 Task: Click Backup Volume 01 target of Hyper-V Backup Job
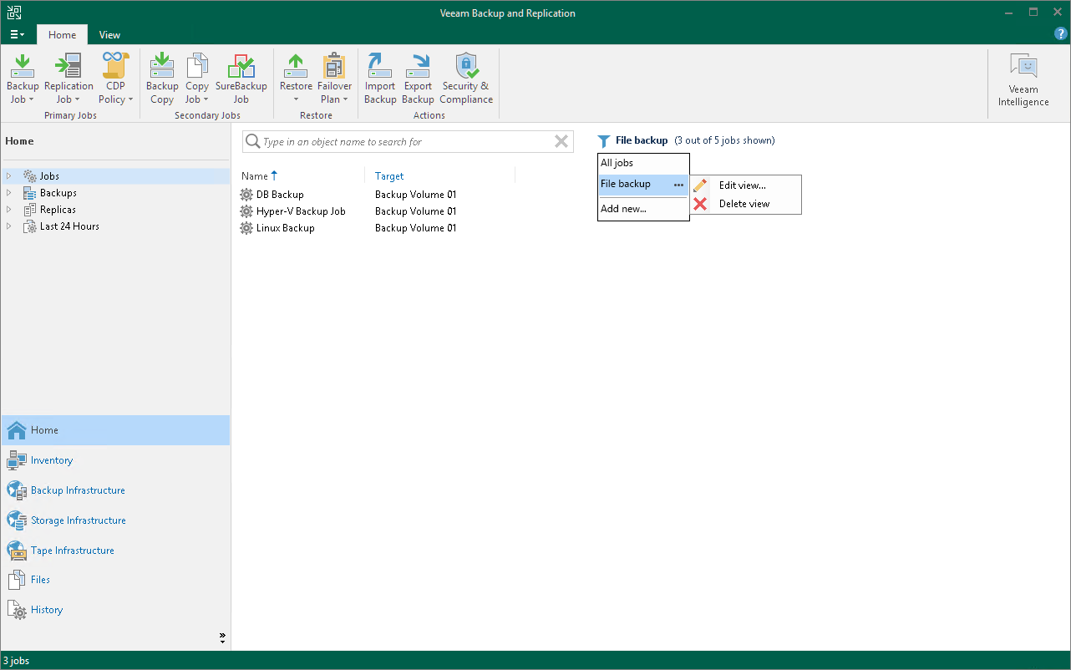point(415,211)
